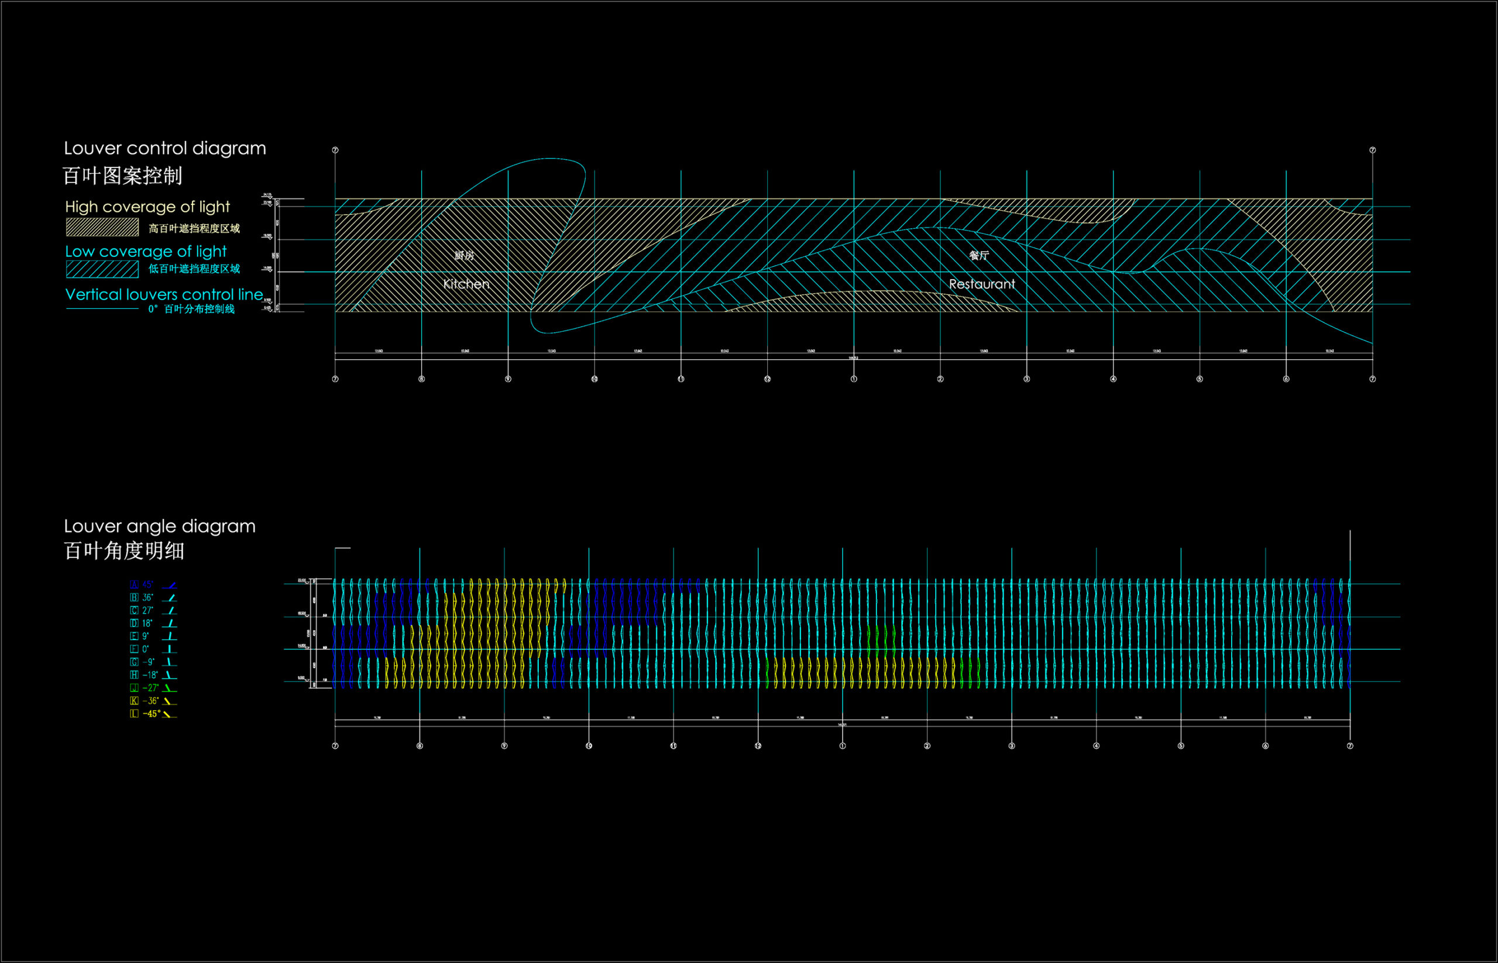Click the Louver angle diagram title
Image resolution: width=1498 pixels, height=963 pixels.
pyautogui.click(x=160, y=527)
